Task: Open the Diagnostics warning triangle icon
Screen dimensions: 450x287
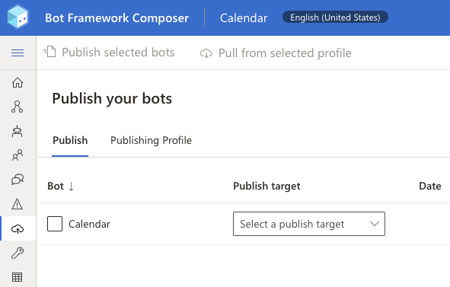Action: pyautogui.click(x=18, y=204)
